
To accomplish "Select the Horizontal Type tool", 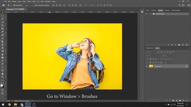I will (2, 64).
